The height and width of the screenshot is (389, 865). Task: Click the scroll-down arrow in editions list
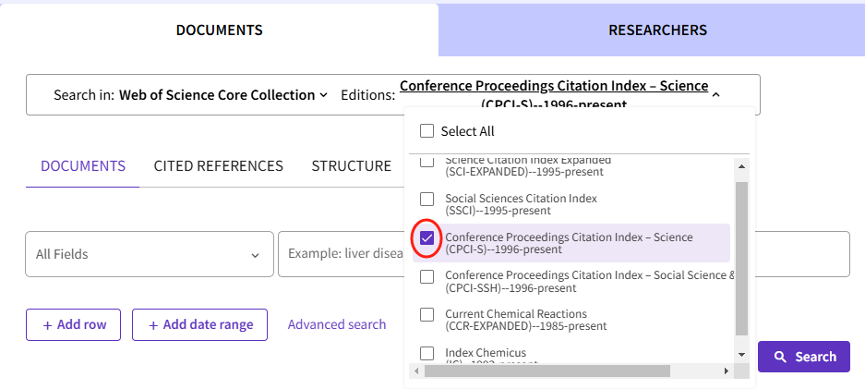tap(740, 354)
